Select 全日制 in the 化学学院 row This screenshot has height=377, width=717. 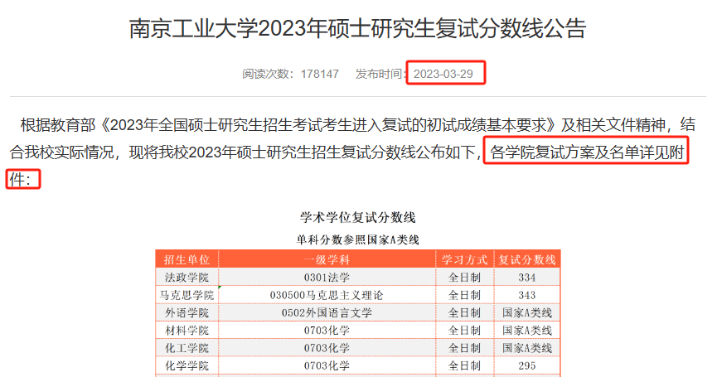point(464,366)
